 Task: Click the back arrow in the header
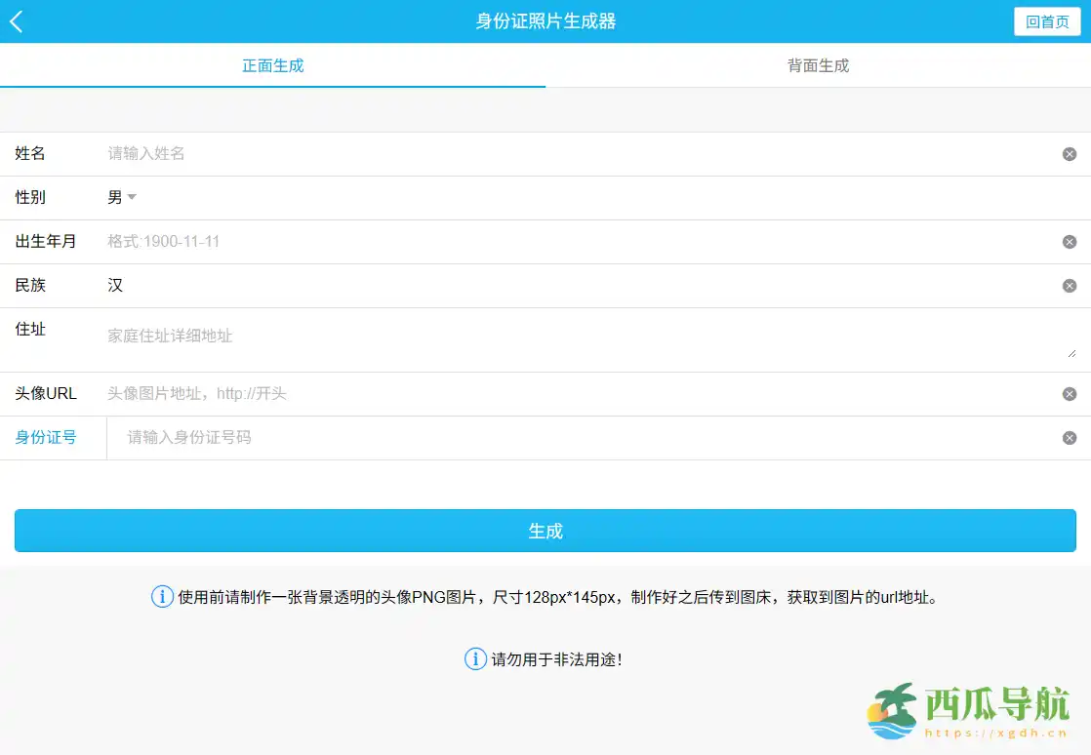(x=16, y=20)
